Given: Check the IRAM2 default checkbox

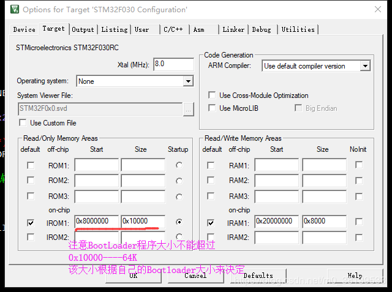Looking at the screenshot, I should coord(211,237).
